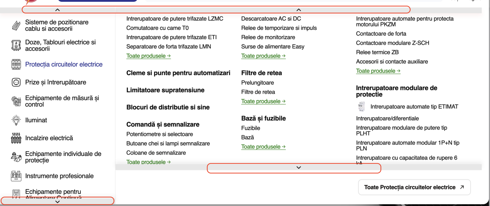This screenshot has height=206, width=490.
Task: Click Toate Protecția circuitelor electrice button
Action: 414,187
